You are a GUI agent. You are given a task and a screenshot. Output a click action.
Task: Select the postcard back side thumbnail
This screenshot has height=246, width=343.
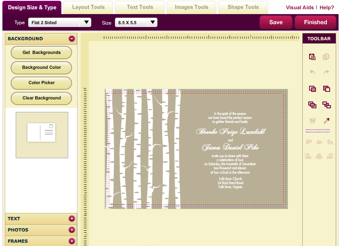click(42, 133)
